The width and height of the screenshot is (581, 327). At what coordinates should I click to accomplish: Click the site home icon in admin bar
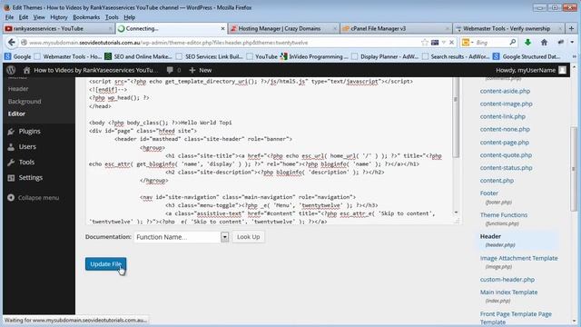pyautogui.click(x=26, y=70)
